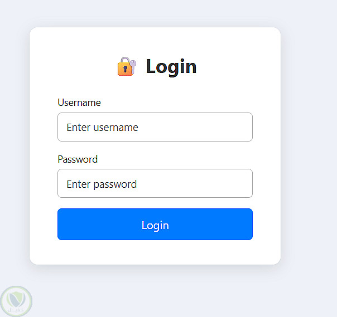337x317 pixels.
Task: Click the lock and key icon
Action: (x=127, y=66)
